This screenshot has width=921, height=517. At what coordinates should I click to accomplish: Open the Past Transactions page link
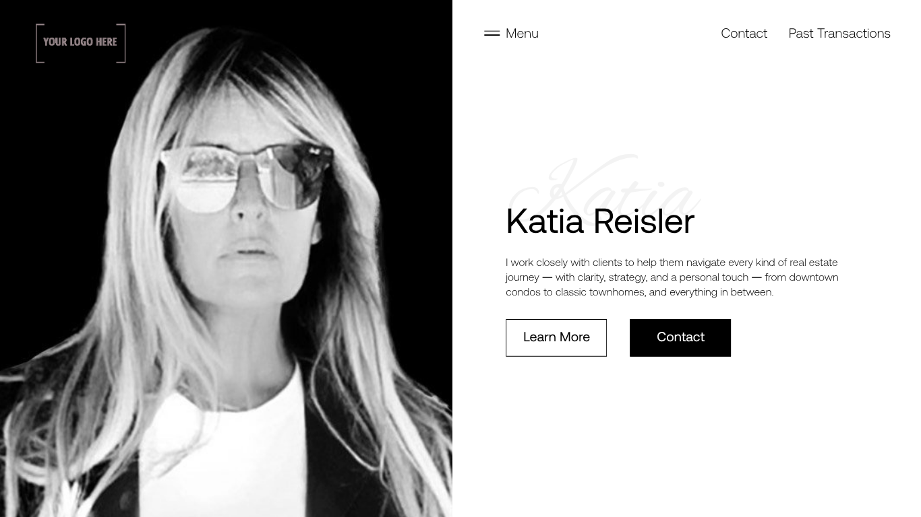click(x=839, y=33)
